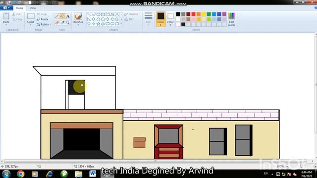This screenshot has height=178, width=317.
Task: Activate the Color 2 background box
Action: click(x=170, y=19)
